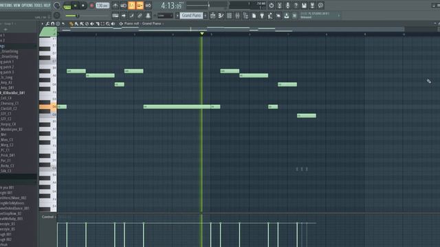Screen dimensions: 440x247
Task: Open piano roll menu arrow at toolbar start
Action: [x=43, y=24]
